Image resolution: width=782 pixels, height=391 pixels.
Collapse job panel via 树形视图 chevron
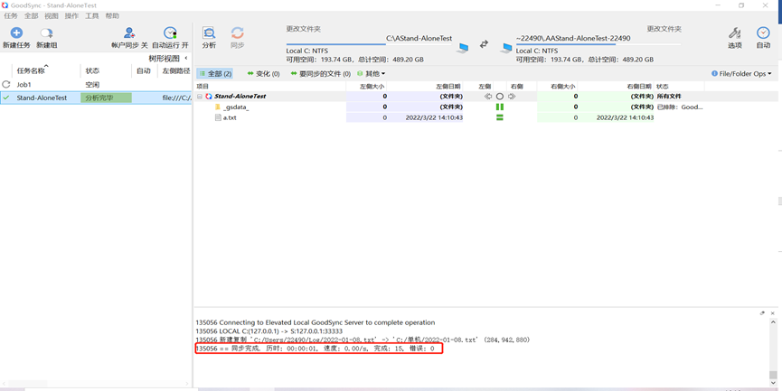186,59
